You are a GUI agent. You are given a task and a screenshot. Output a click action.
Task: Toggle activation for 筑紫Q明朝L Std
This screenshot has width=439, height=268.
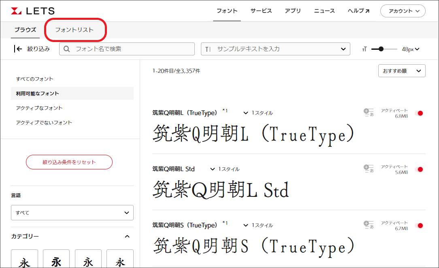pyautogui.click(x=419, y=169)
